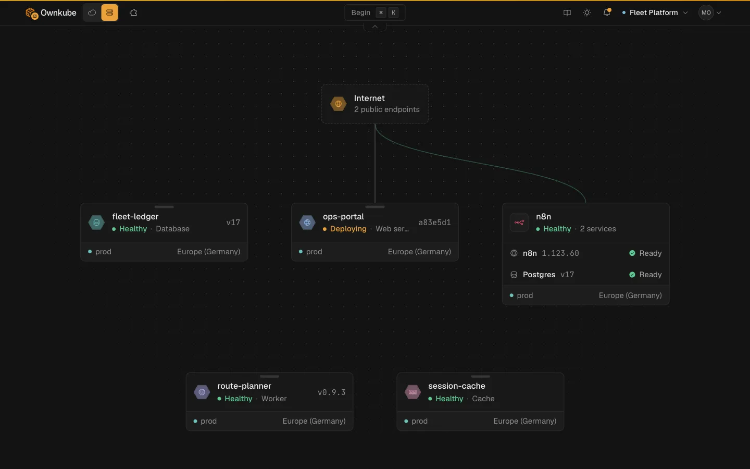Image resolution: width=750 pixels, height=469 pixels.
Task: Open the ops-portal service card title
Action: coord(343,216)
